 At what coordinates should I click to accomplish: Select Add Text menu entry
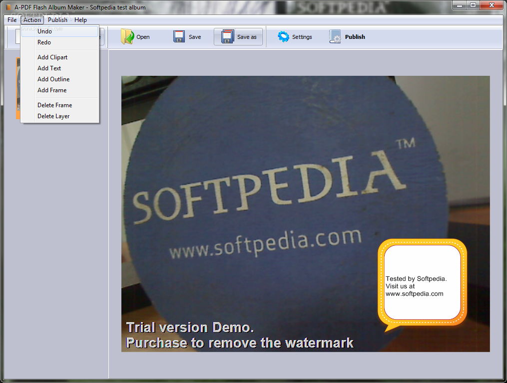pos(60,68)
